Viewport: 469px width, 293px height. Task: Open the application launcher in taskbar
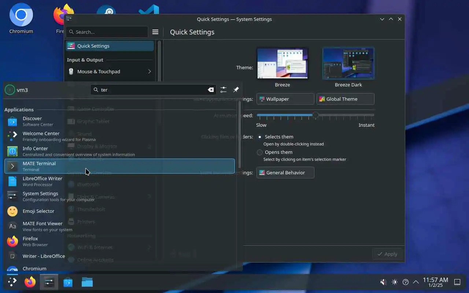(12, 282)
